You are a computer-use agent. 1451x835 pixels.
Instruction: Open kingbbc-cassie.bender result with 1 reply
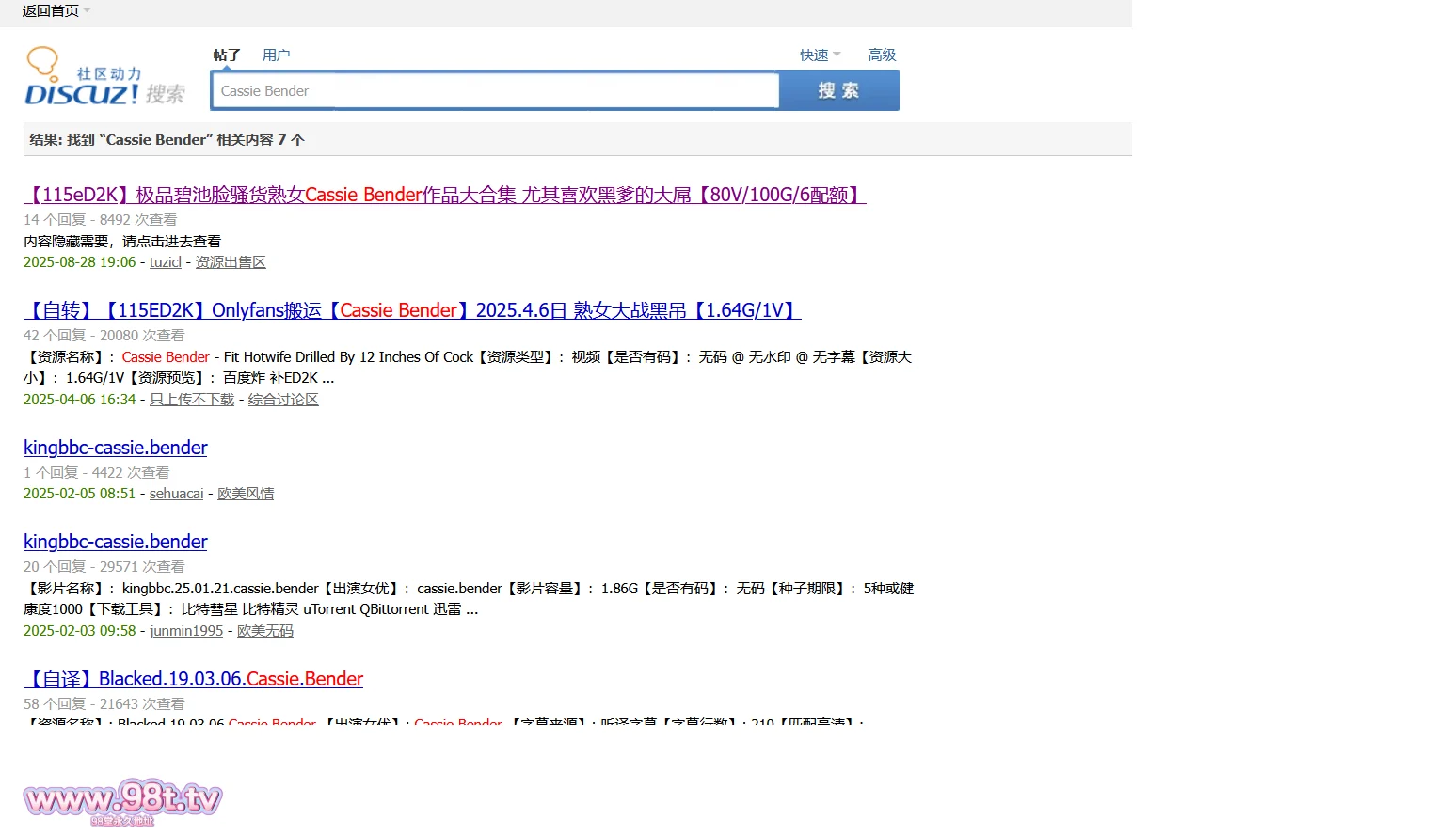click(116, 448)
